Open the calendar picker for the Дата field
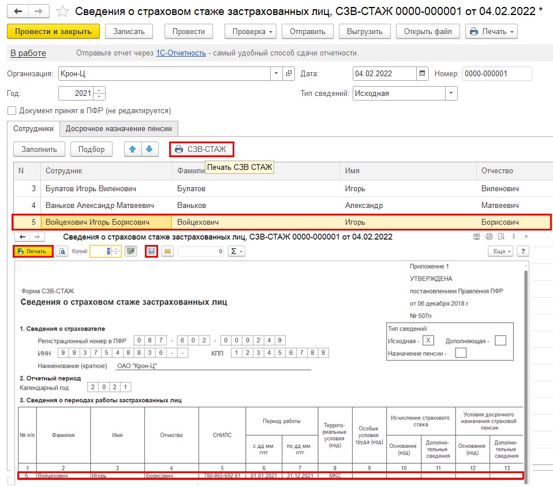 click(x=423, y=73)
